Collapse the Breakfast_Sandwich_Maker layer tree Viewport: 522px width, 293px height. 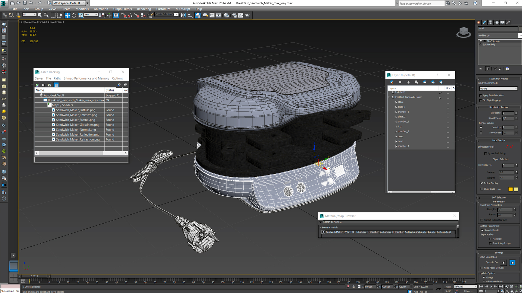(x=389, y=97)
